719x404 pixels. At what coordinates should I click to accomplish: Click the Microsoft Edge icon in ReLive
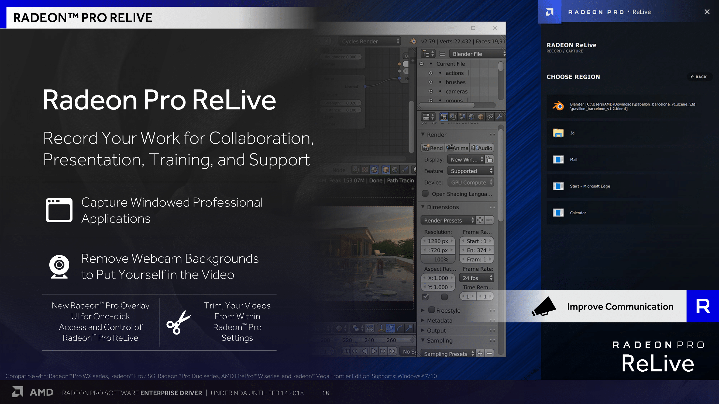point(558,186)
